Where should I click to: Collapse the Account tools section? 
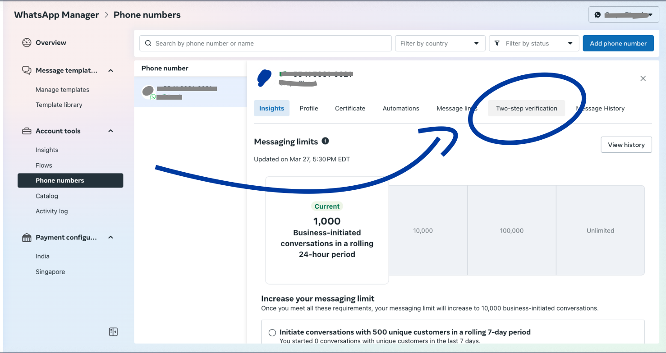(110, 131)
